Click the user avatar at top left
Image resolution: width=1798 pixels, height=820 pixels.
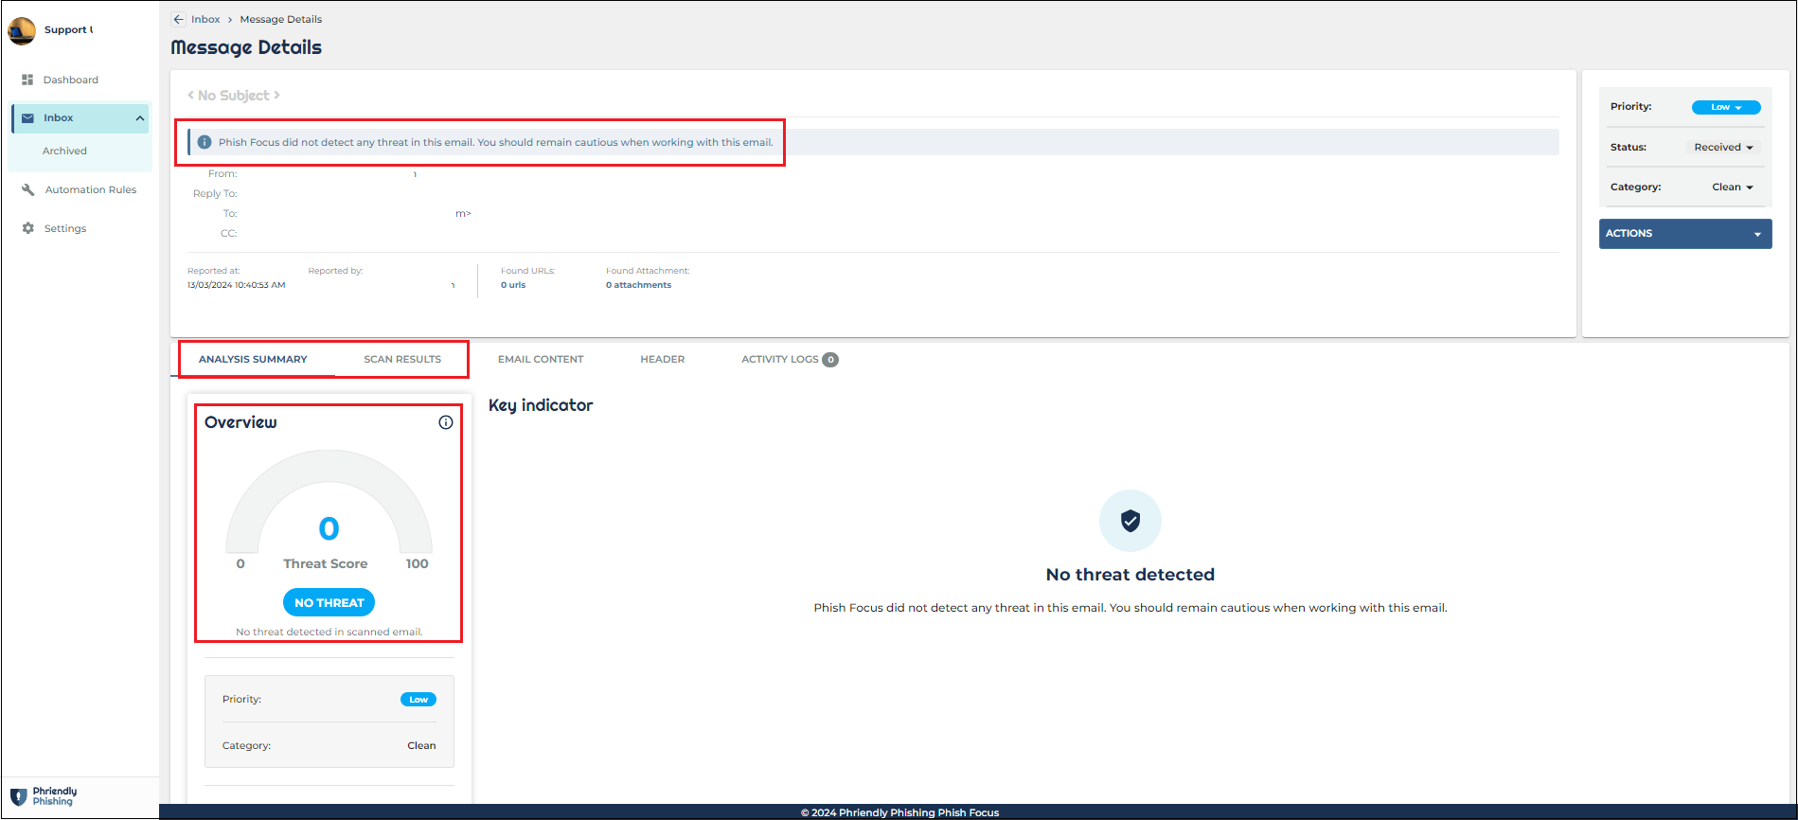[x=21, y=30]
